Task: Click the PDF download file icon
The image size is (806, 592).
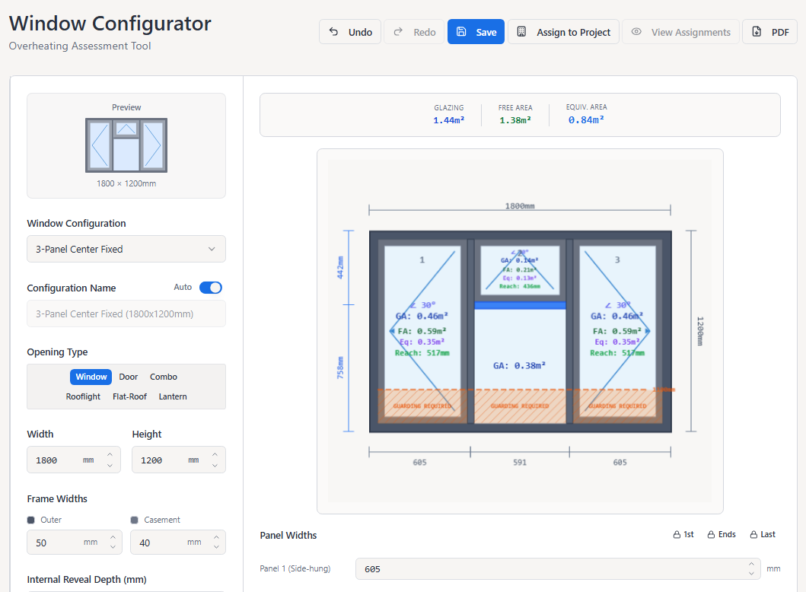Action: click(x=757, y=32)
